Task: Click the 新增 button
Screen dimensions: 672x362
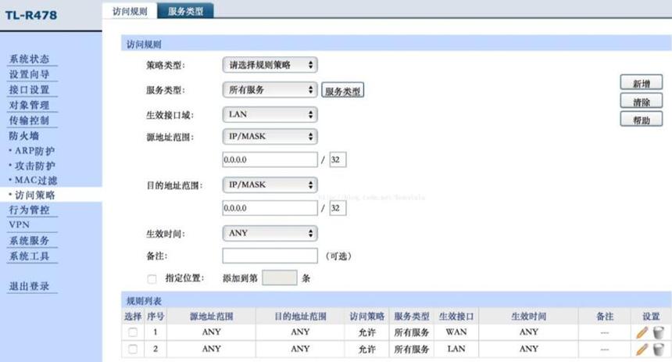Action: [642, 83]
